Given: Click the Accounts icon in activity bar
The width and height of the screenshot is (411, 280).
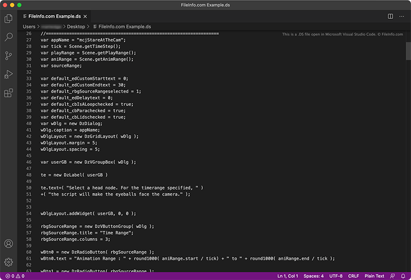Looking at the screenshot, I should tap(9, 244).
